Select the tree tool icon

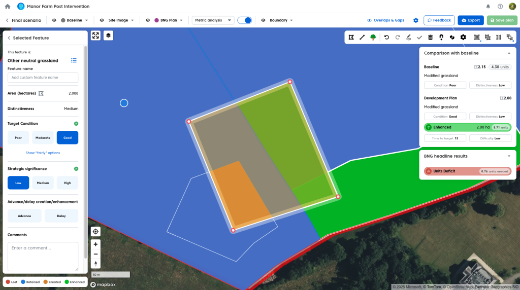click(x=373, y=37)
